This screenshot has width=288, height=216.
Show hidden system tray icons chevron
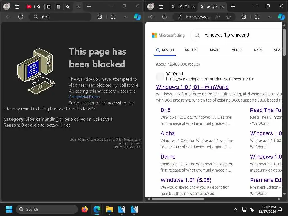click(236, 209)
